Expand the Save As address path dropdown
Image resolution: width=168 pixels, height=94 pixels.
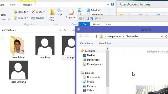(162, 37)
